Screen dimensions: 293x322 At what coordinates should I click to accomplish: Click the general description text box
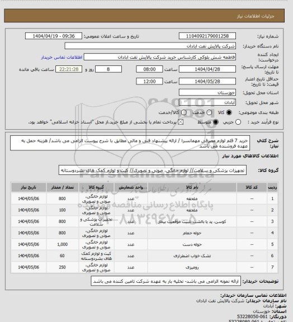(x=130, y=143)
